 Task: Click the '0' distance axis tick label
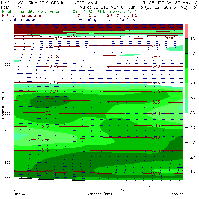click(x=14, y=190)
